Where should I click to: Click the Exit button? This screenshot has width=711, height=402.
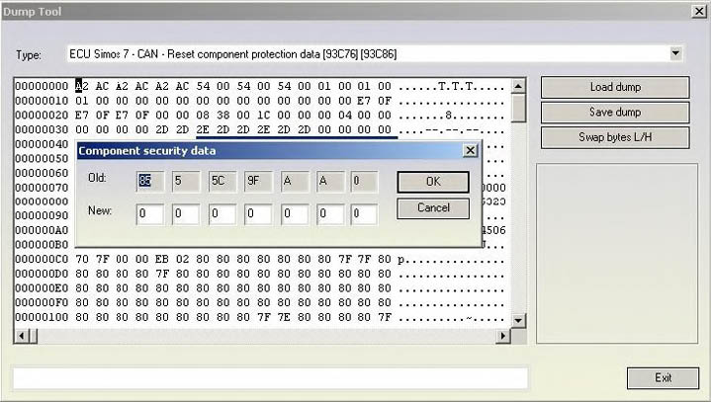[x=663, y=377]
